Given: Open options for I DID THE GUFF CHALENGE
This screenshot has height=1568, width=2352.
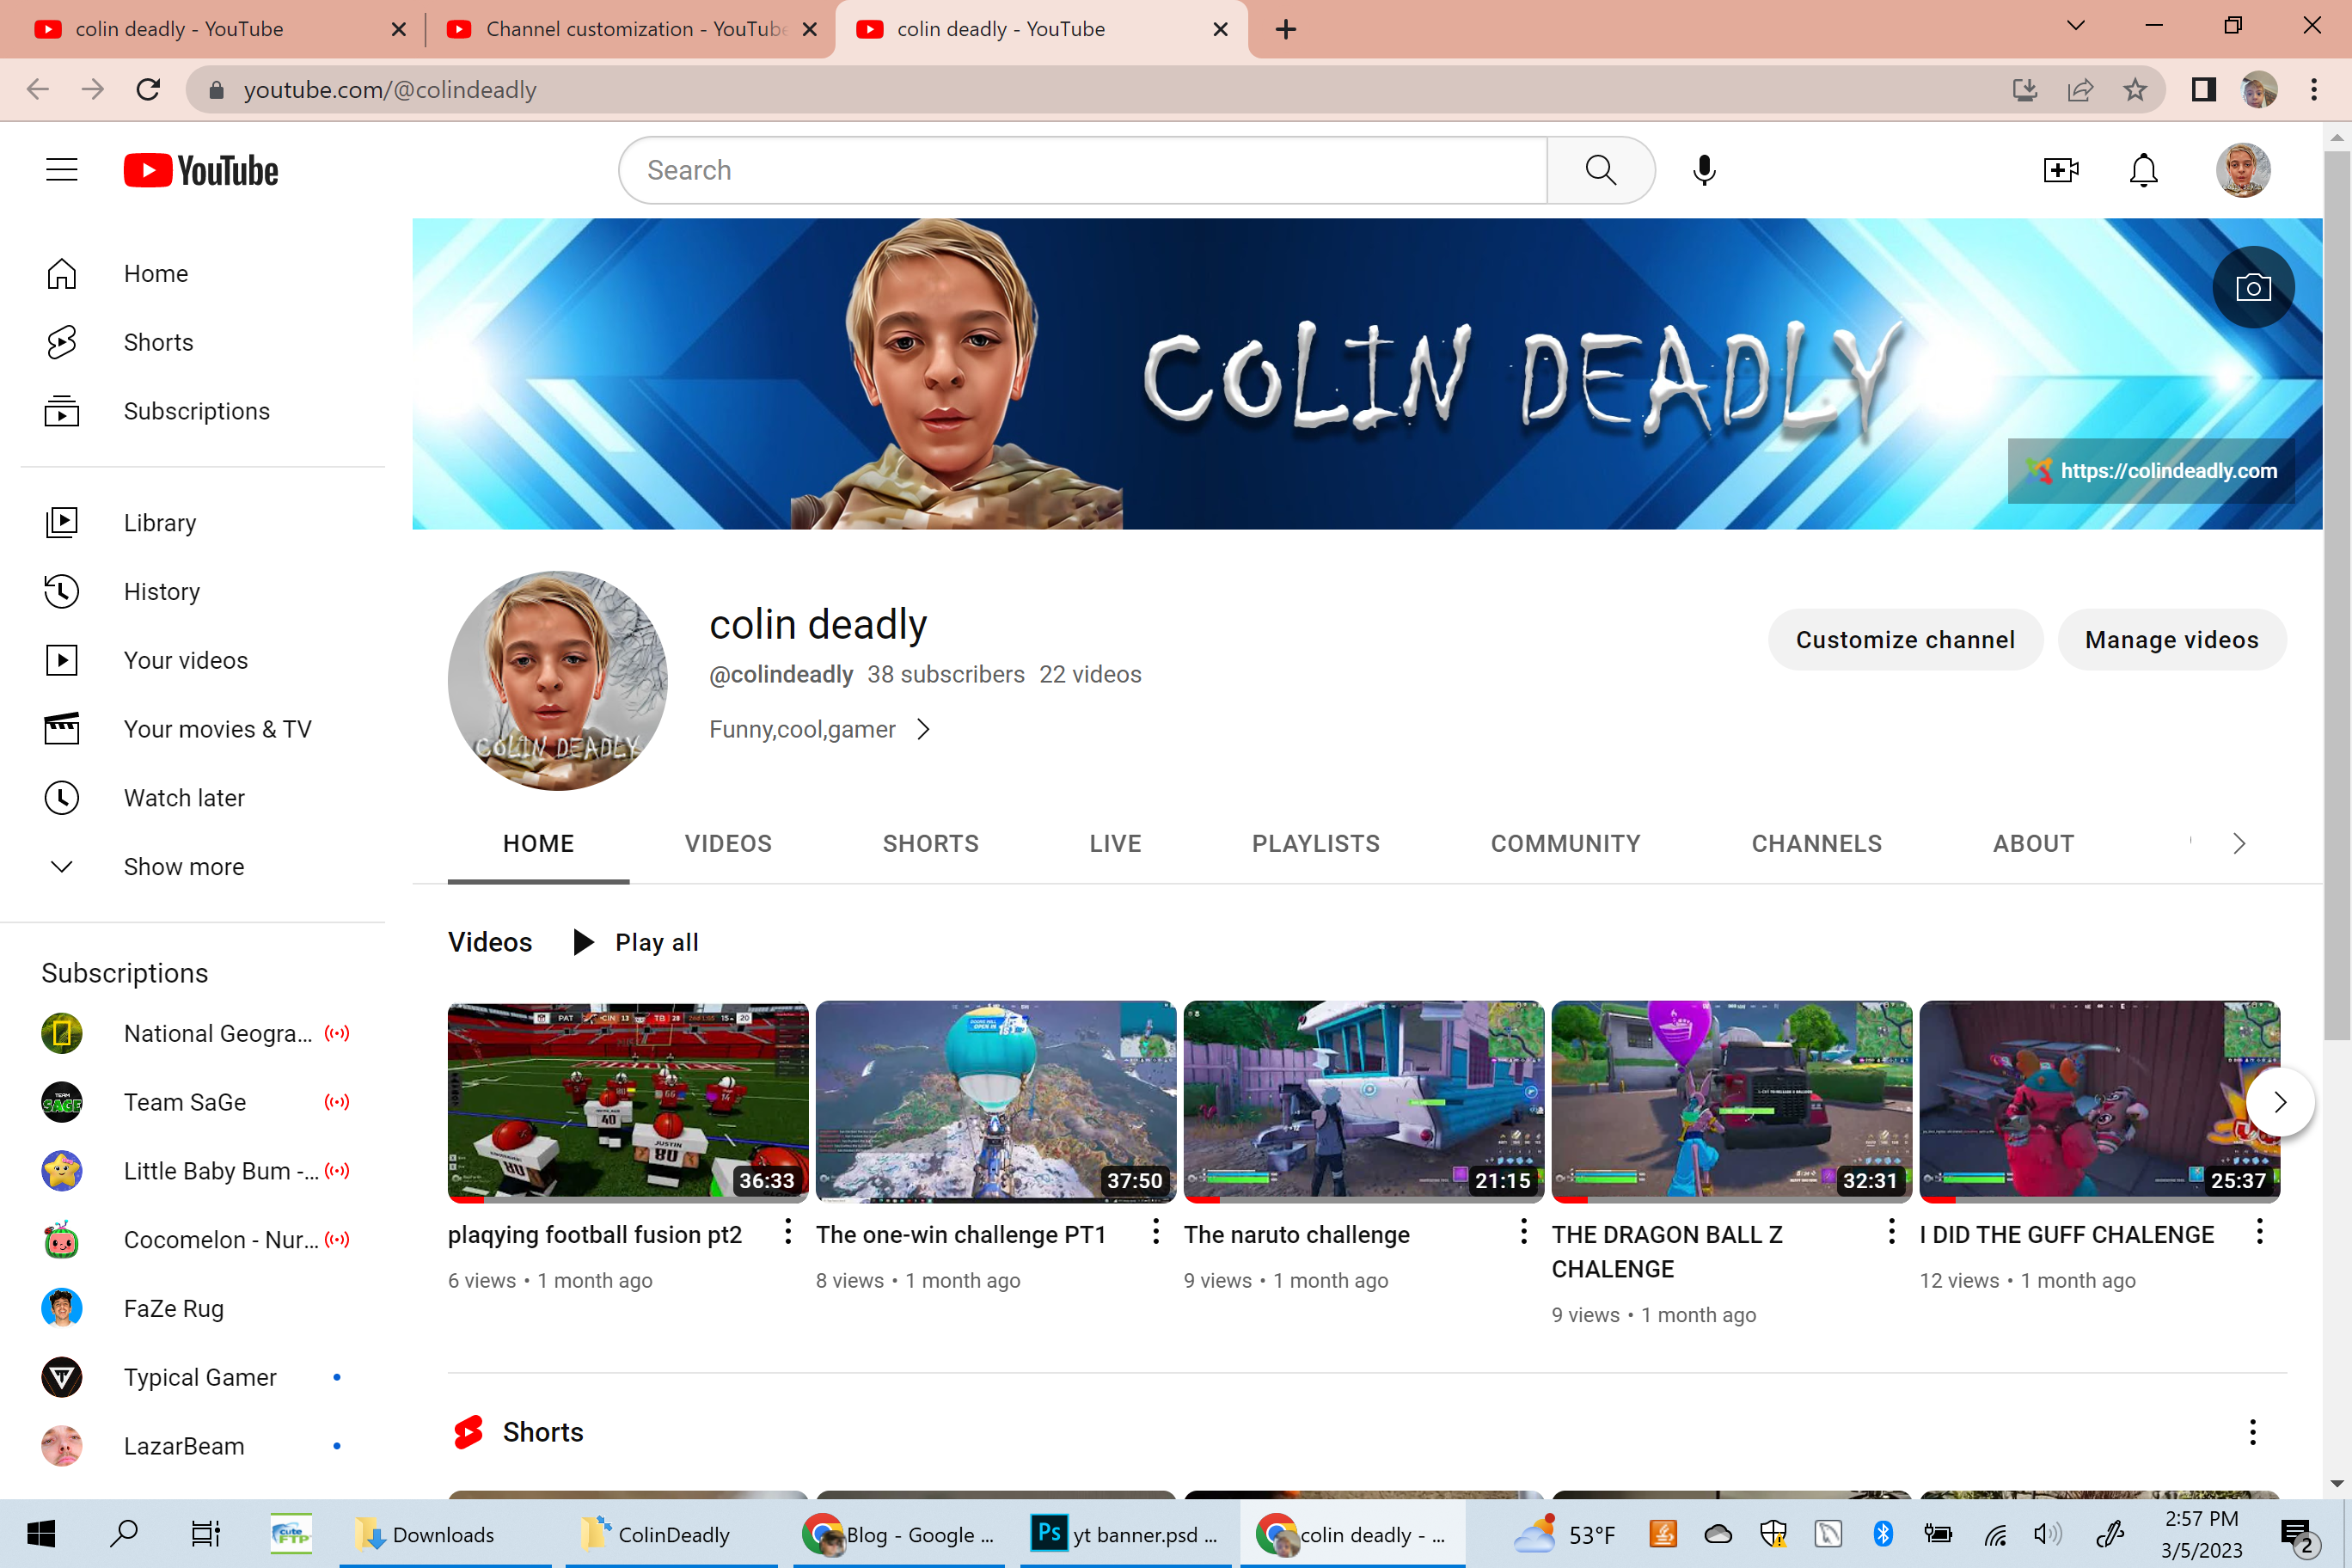Looking at the screenshot, I should (2260, 1232).
